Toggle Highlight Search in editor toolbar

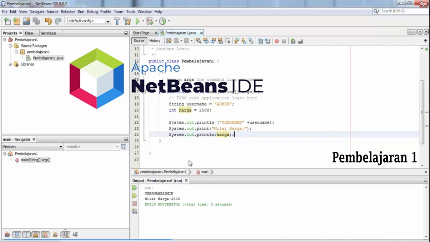tap(220, 41)
